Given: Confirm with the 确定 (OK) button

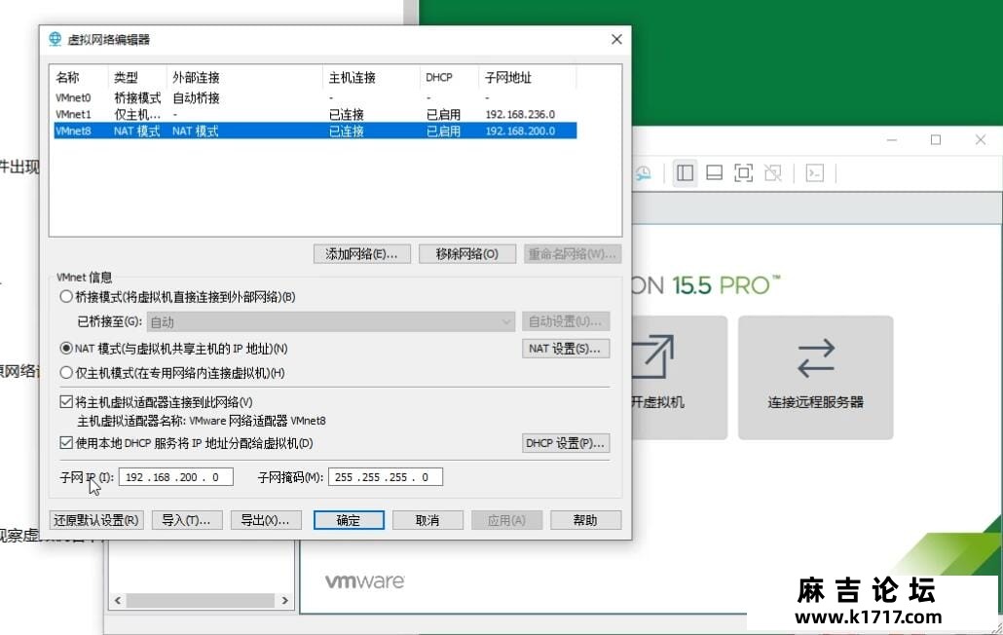Looking at the screenshot, I should pyautogui.click(x=349, y=520).
